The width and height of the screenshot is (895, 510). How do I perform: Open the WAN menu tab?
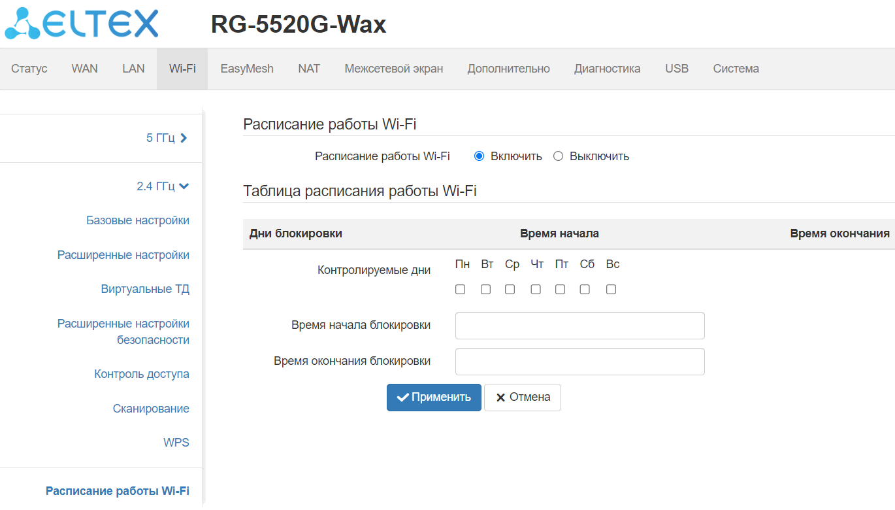click(x=84, y=69)
